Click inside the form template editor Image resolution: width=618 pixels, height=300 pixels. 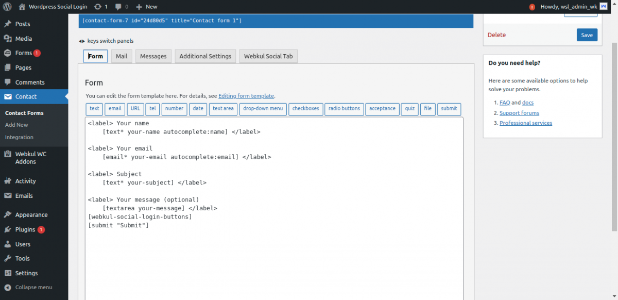[274, 209]
